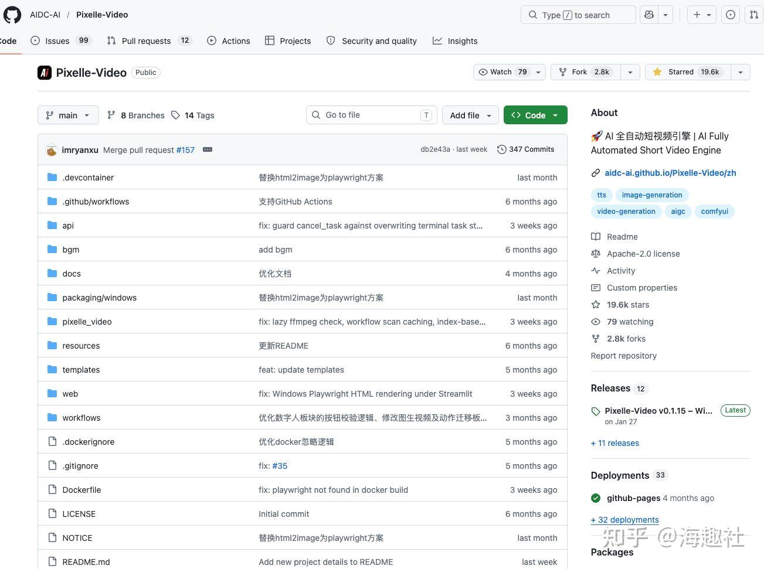Open the green Code dropdown button
Image resolution: width=764 pixels, height=569 pixels.
tap(535, 115)
